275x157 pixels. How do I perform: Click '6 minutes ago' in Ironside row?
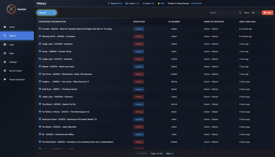[x=246, y=29]
